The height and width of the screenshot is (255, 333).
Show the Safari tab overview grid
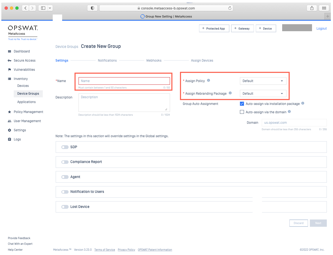[324, 8]
